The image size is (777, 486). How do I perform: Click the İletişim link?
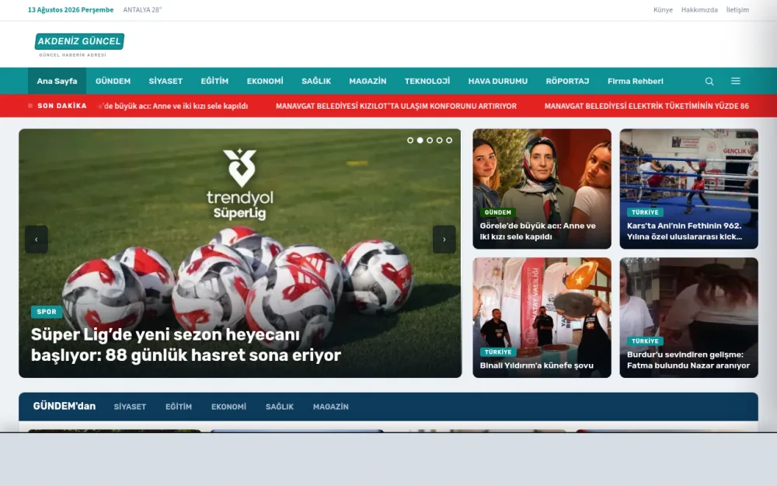tap(737, 10)
